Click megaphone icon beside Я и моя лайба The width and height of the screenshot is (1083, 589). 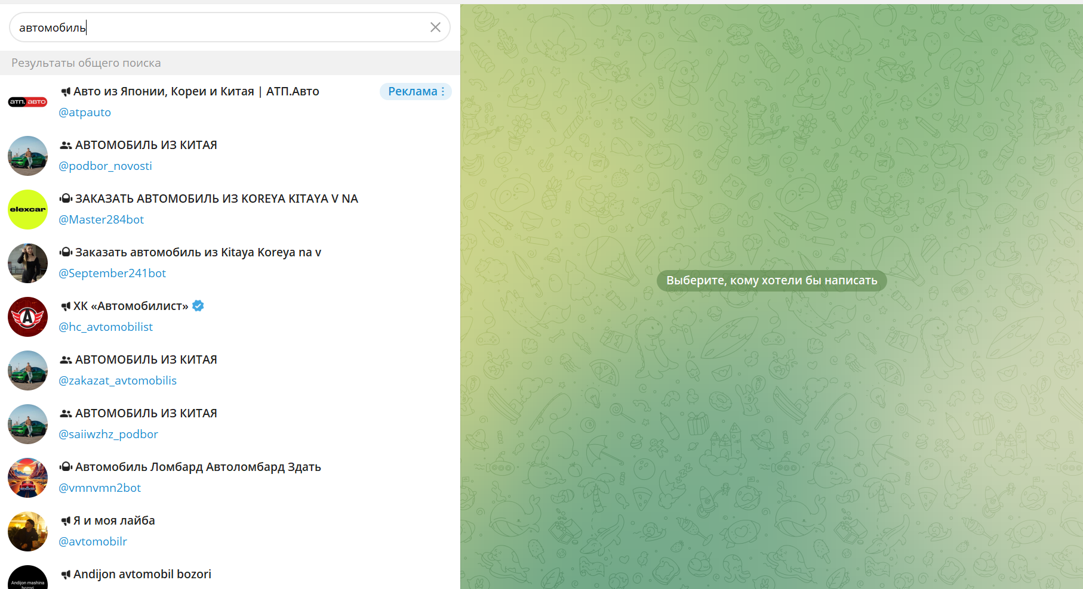coord(66,520)
